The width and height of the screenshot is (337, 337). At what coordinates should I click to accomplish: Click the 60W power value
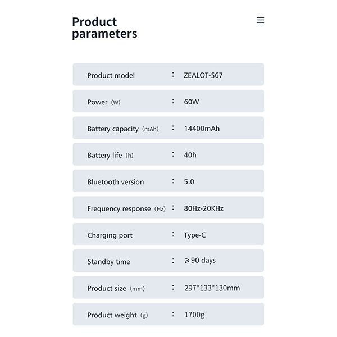[192, 102]
